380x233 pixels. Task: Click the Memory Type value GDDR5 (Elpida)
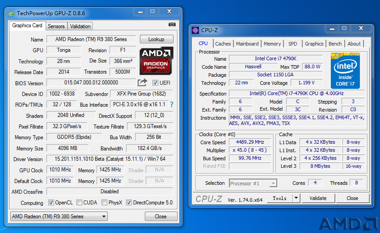click(x=74, y=137)
